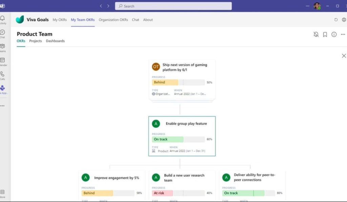This screenshot has height=202, width=347.
Task: Open the Product Team info icon
Action: [334, 34]
